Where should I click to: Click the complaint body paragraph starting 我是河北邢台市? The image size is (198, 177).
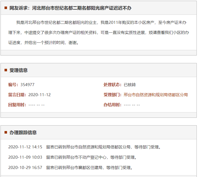click(99, 33)
